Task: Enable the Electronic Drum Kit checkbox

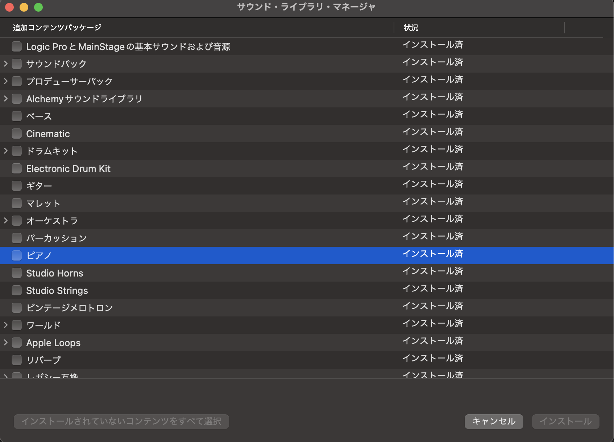Action: pos(17,168)
